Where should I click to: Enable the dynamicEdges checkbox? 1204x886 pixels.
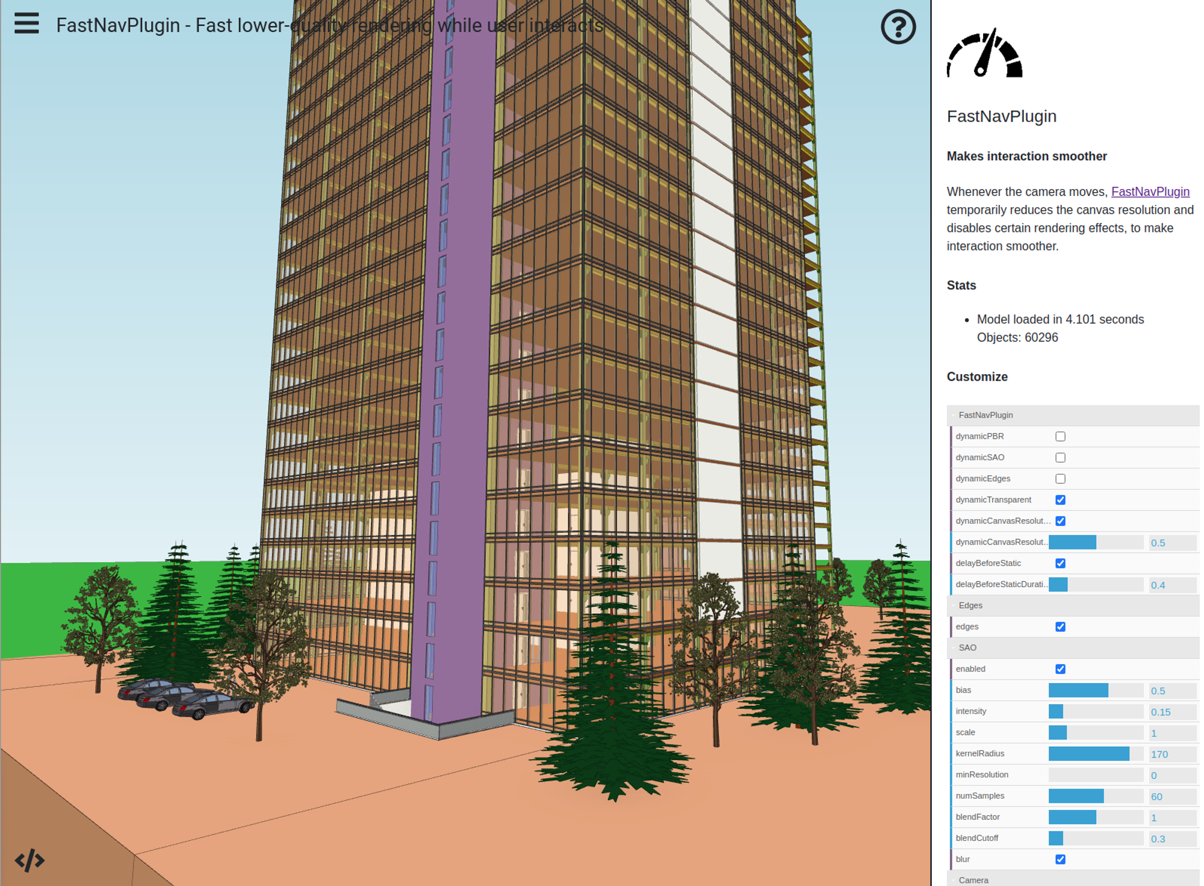coord(1060,478)
